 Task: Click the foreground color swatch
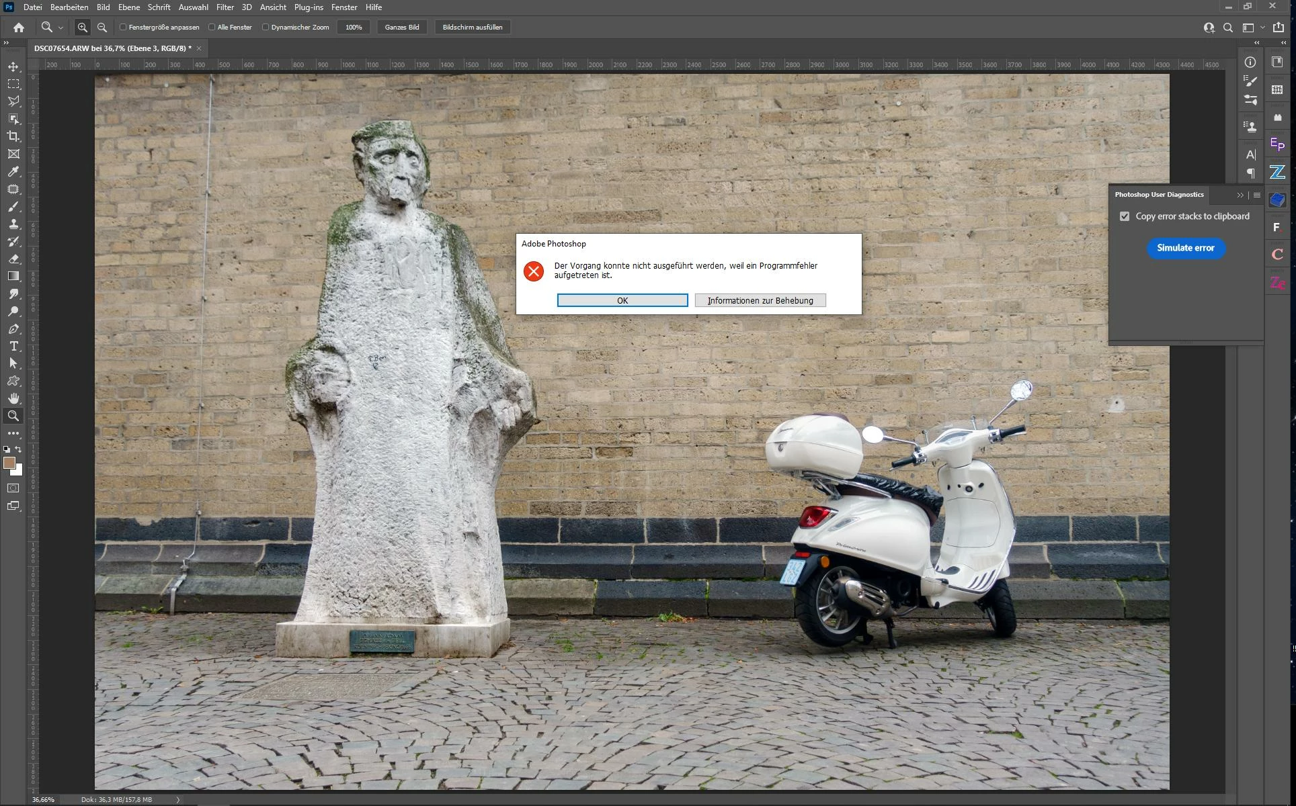(9, 463)
